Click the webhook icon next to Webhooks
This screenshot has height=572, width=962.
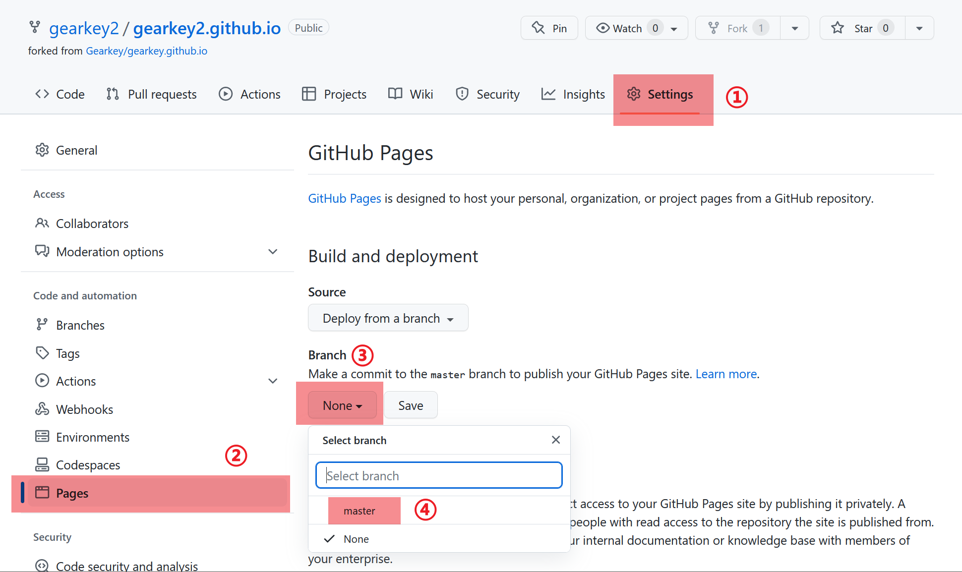pos(42,409)
